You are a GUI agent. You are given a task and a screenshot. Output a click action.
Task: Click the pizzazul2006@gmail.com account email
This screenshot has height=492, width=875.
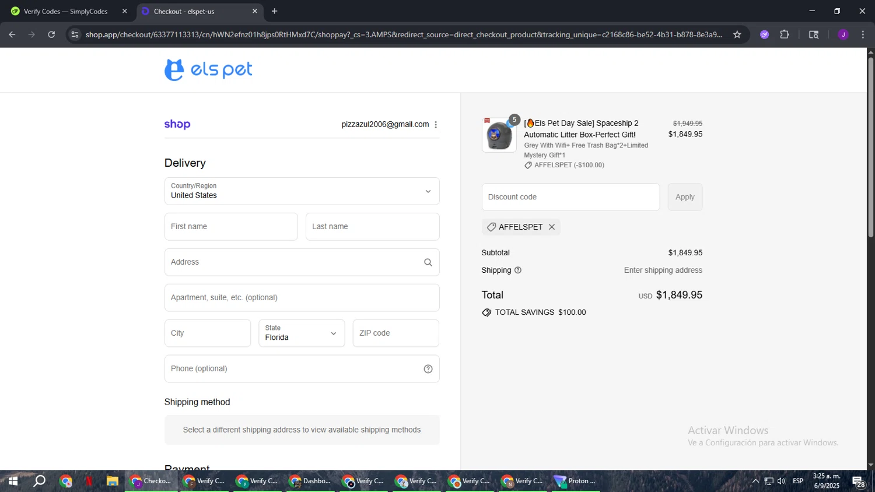pos(385,124)
